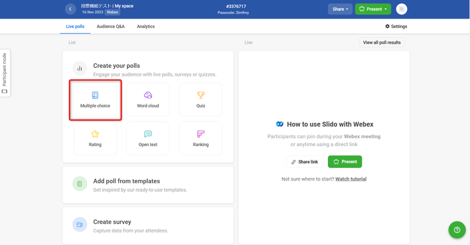Screen dimensions: 470x245
Task: Open the user profile avatar
Action: [x=402, y=9]
